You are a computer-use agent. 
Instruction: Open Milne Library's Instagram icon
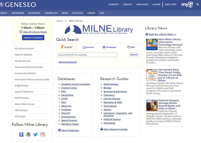click(x=43, y=134)
